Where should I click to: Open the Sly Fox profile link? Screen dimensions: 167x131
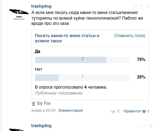pyautogui.click(x=44, y=103)
